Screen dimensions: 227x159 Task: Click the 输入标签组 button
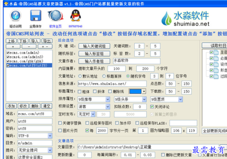94,54
